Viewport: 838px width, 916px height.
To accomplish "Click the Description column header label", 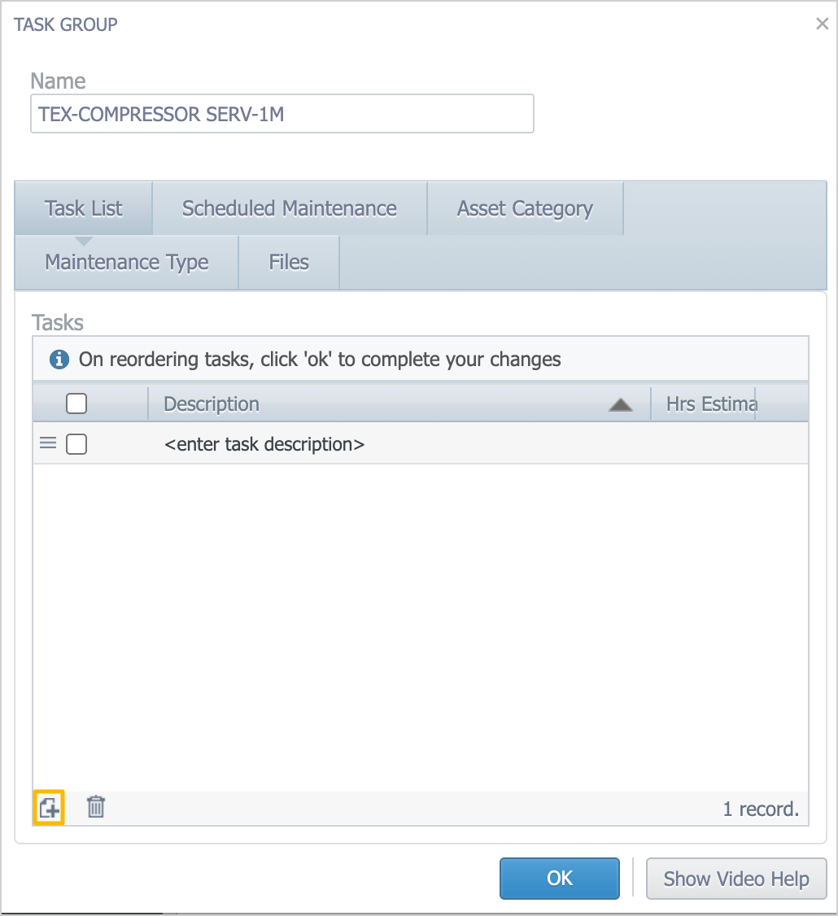I will pos(212,403).
